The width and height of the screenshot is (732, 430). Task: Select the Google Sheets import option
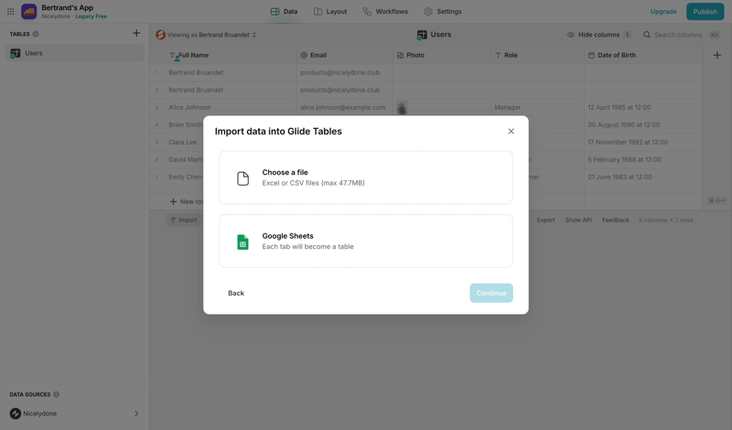(366, 241)
